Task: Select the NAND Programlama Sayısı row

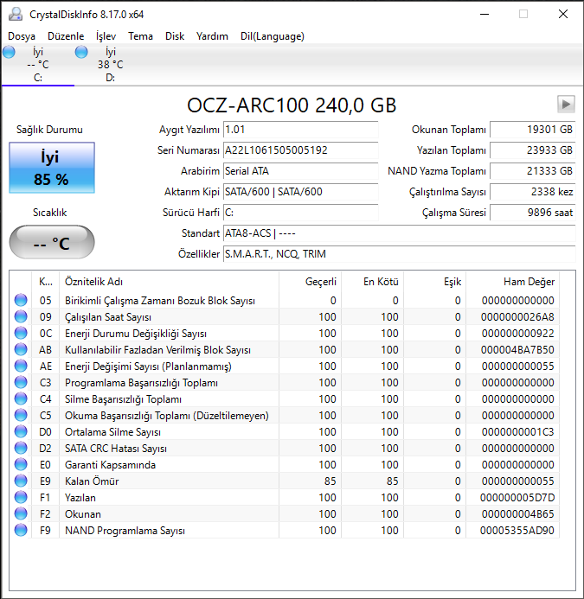Action: point(285,530)
